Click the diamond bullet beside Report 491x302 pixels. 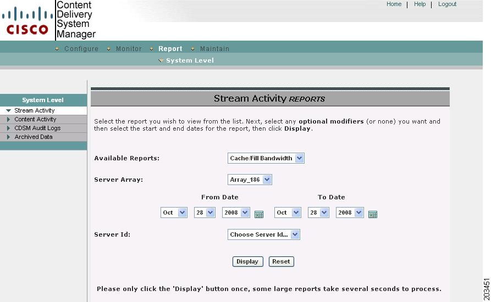(x=152, y=49)
